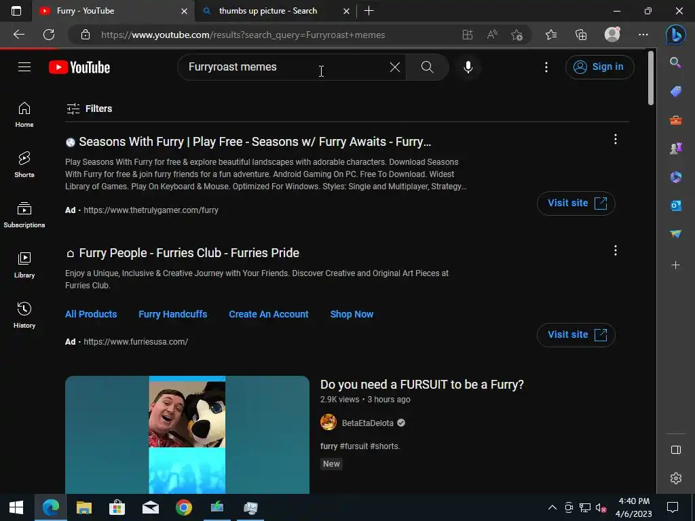Open notification center
695x521 pixels.
click(673, 507)
